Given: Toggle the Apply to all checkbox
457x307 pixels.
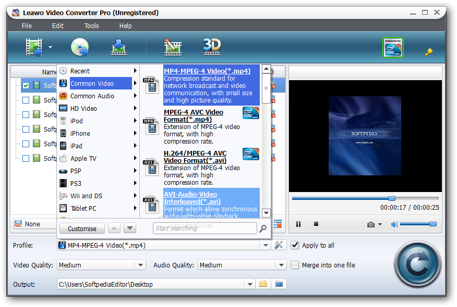Looking at the screenshot, I should 295,245.
